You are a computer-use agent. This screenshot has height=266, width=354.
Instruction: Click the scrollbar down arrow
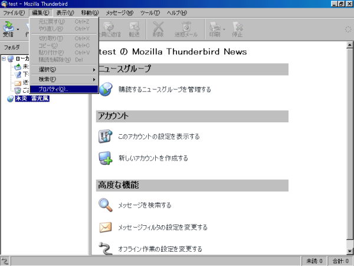(x=350, y=251)
